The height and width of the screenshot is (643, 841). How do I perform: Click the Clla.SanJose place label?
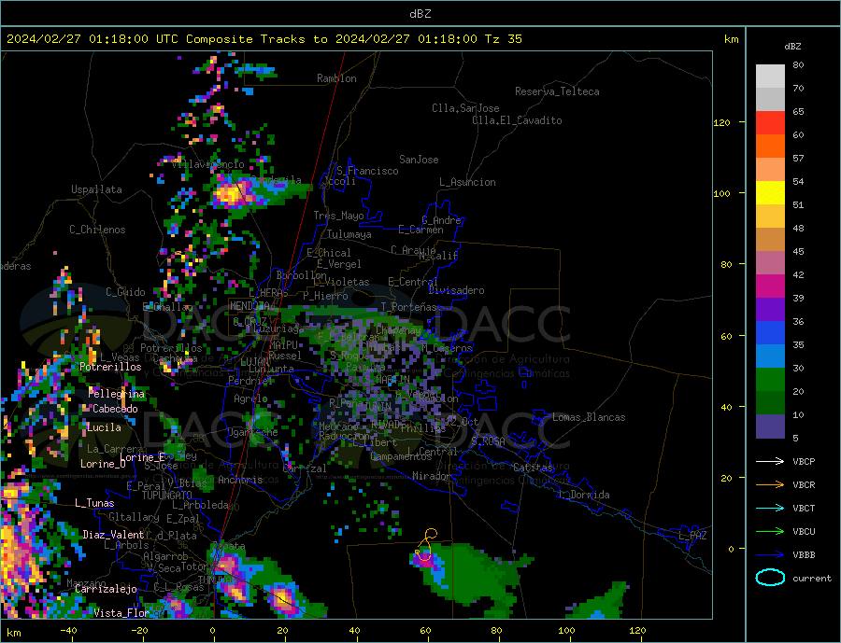click(x=465, y=108)
